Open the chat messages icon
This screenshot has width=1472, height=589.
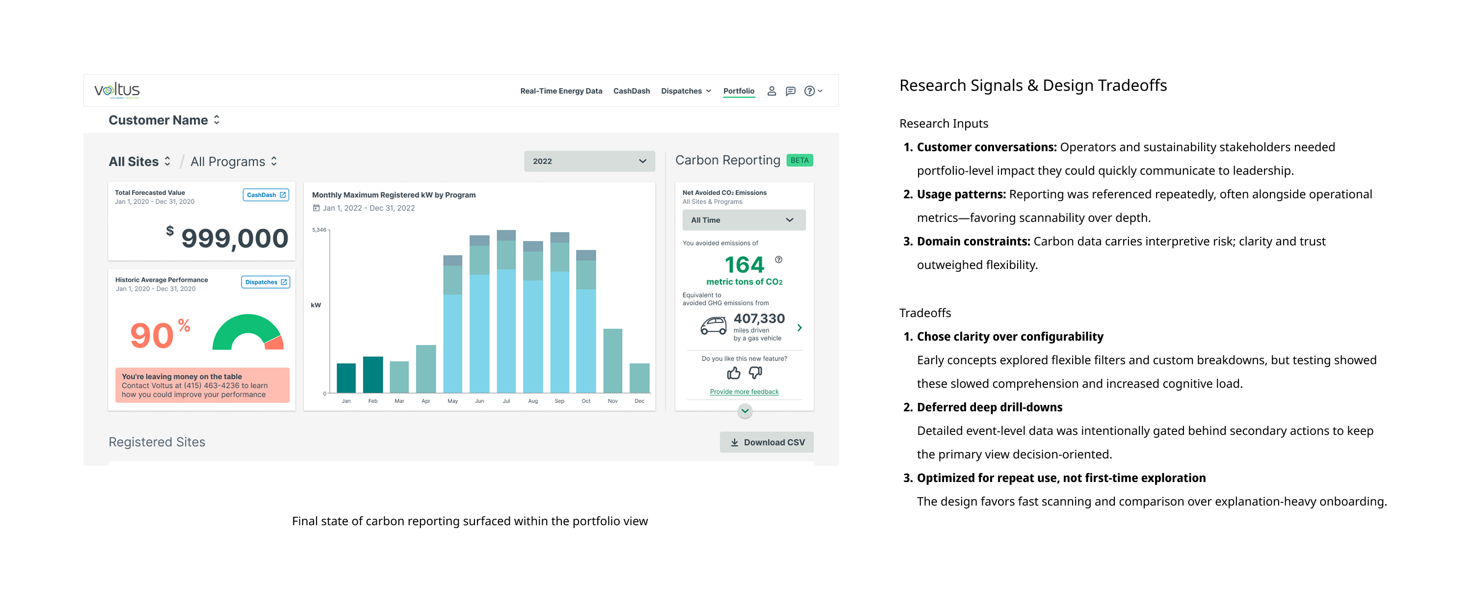[x=790, y=91]
